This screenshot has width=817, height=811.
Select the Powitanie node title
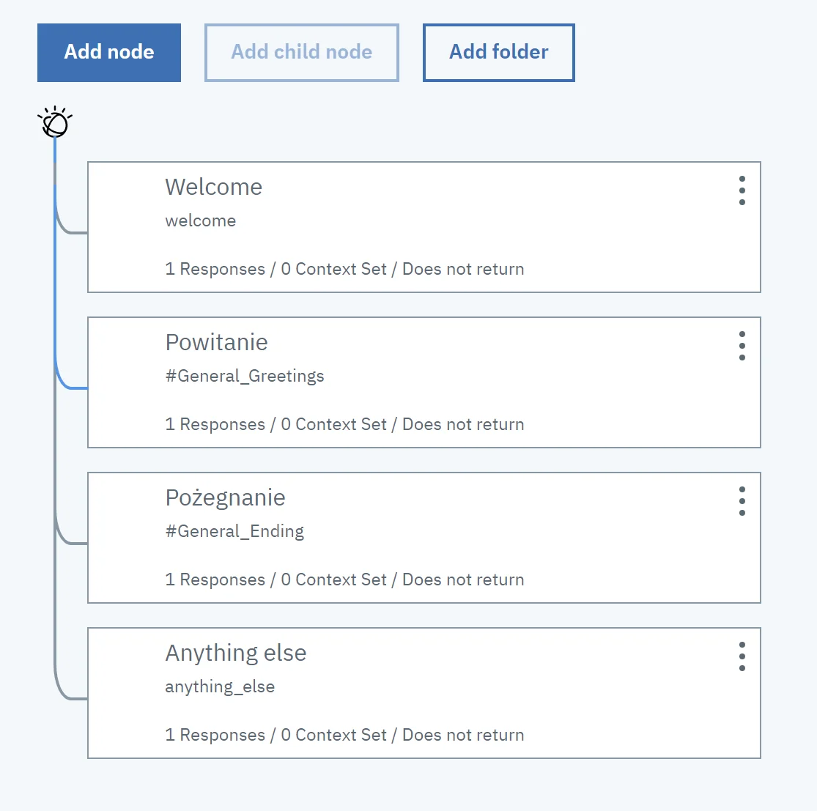point(216,342)
